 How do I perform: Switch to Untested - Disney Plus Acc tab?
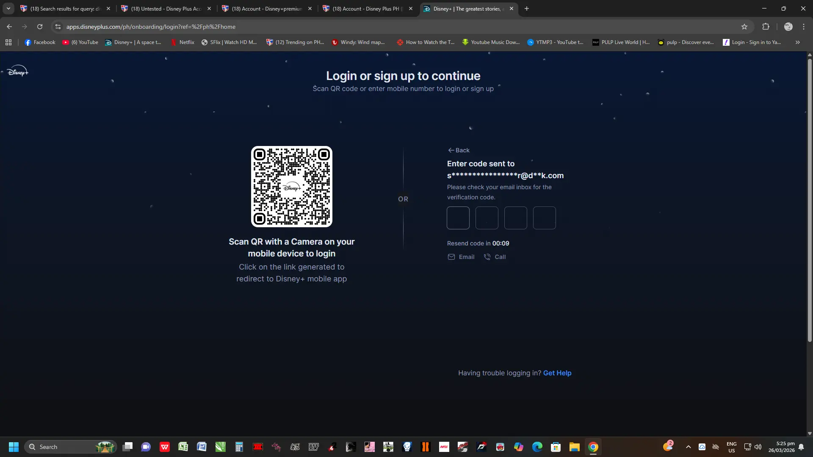[x=166, y=8]
